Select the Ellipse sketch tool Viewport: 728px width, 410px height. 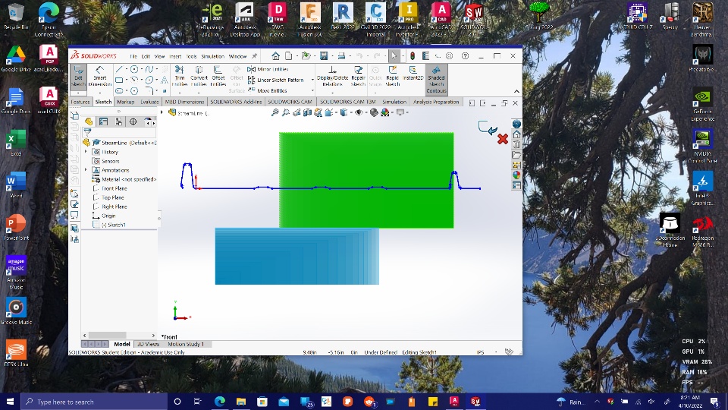pos(149,80)
